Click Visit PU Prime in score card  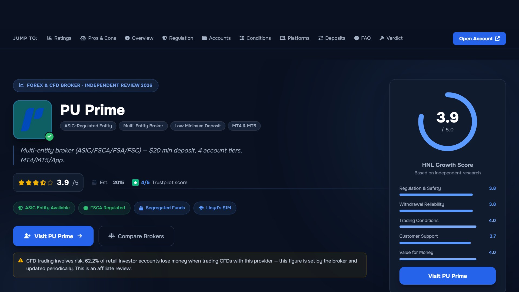pos(447,276)
